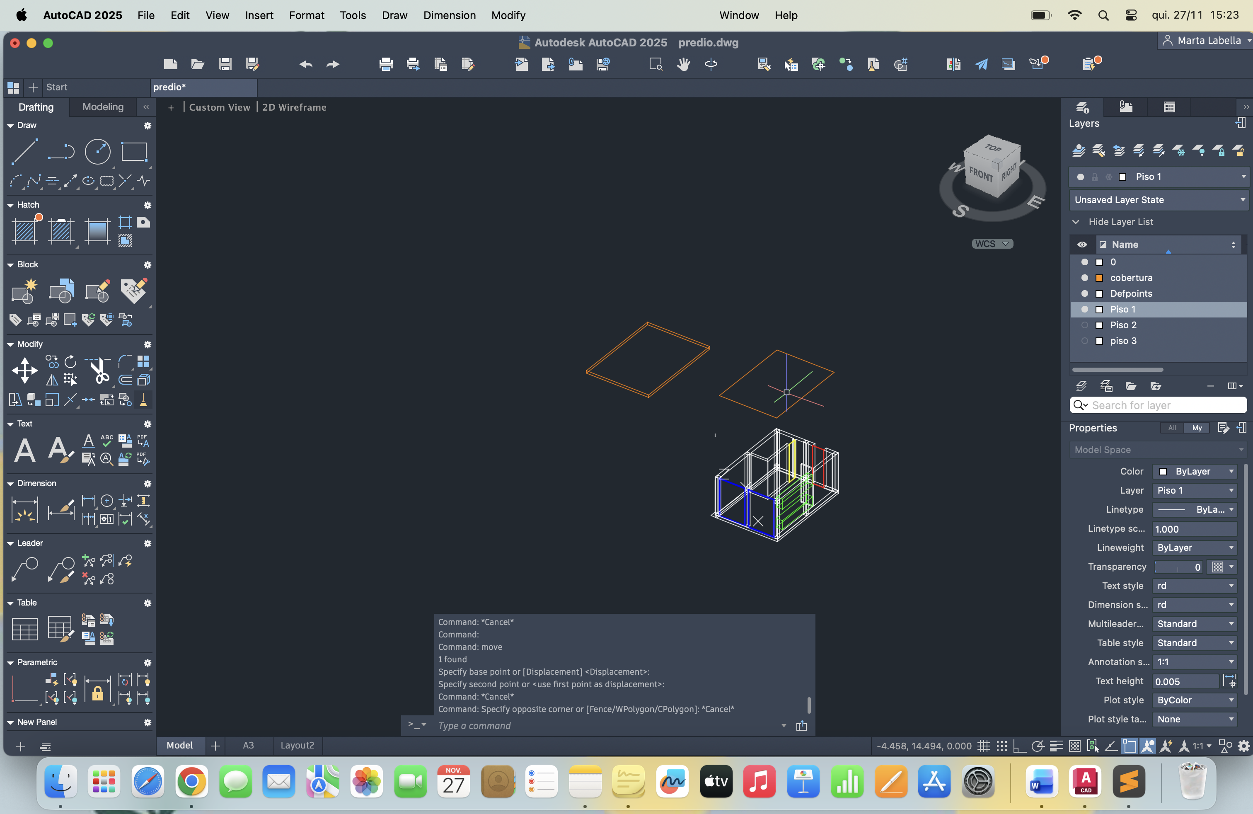
Task: Click the Pan hand icon in toolbar
Action: pos(683,64)
